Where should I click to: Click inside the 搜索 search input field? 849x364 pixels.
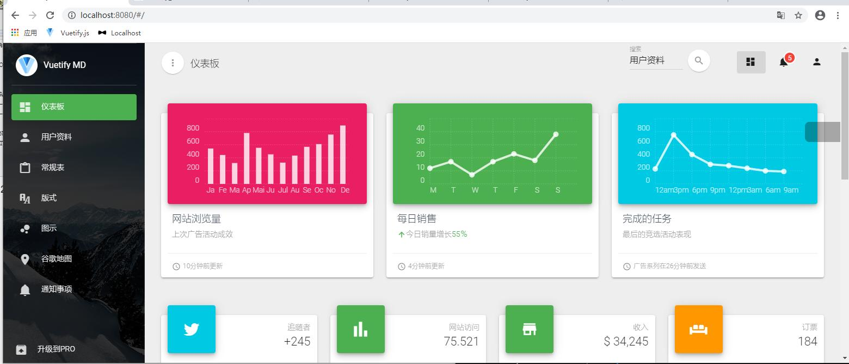(x=656, y=60)
